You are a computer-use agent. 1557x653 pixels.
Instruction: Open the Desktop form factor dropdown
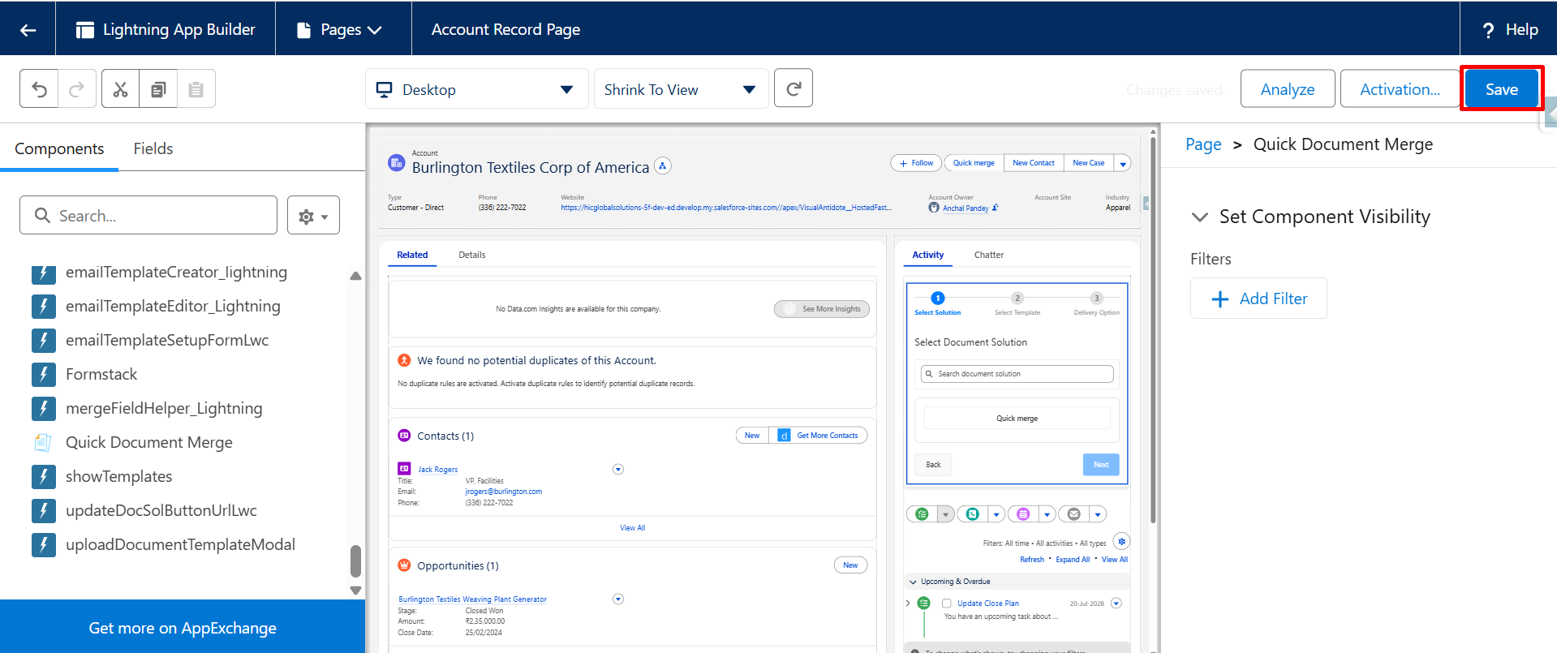point(477,89)
